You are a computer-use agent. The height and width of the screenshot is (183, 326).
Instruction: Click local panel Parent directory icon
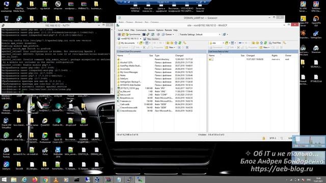click(x=168, y=43)
